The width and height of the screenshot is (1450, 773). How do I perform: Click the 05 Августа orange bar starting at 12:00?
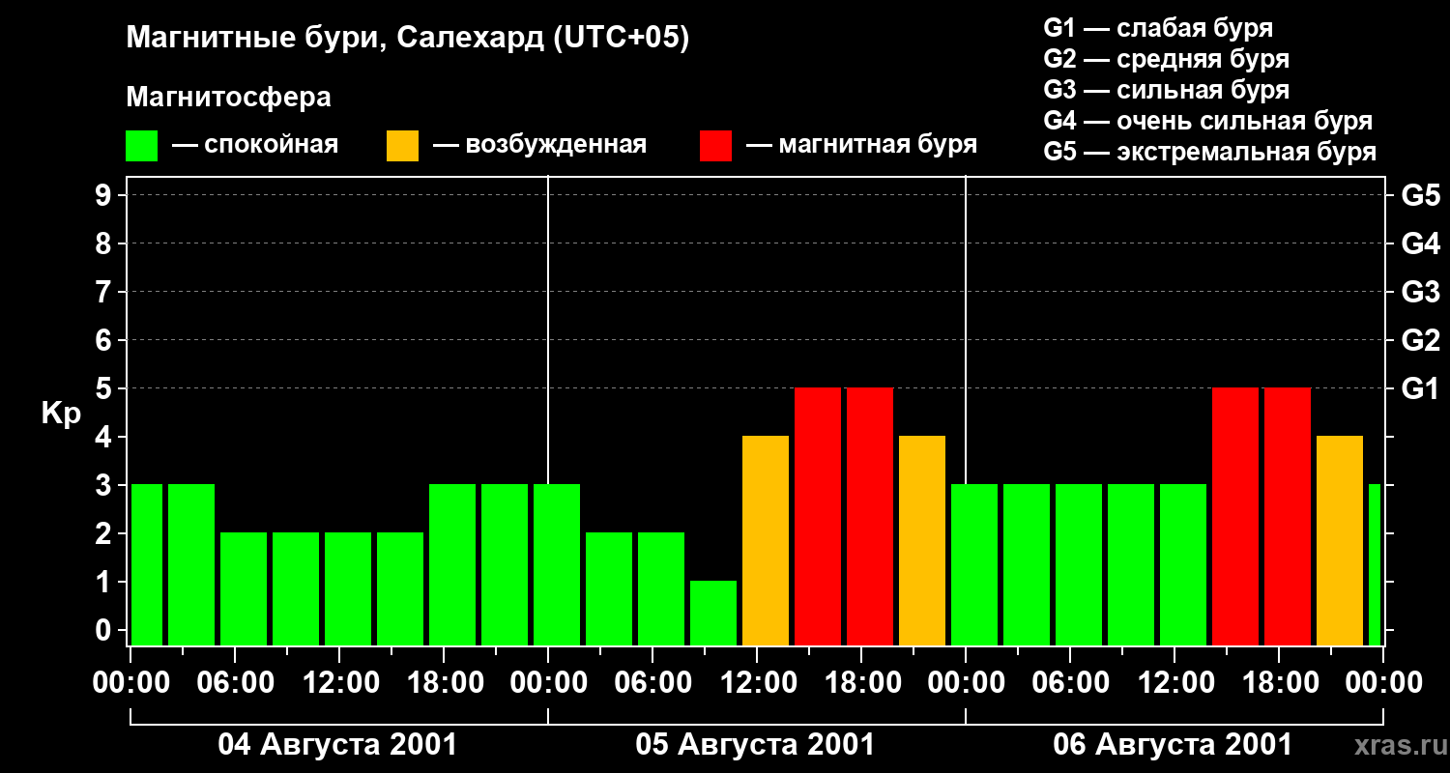[x=766, y=541]
